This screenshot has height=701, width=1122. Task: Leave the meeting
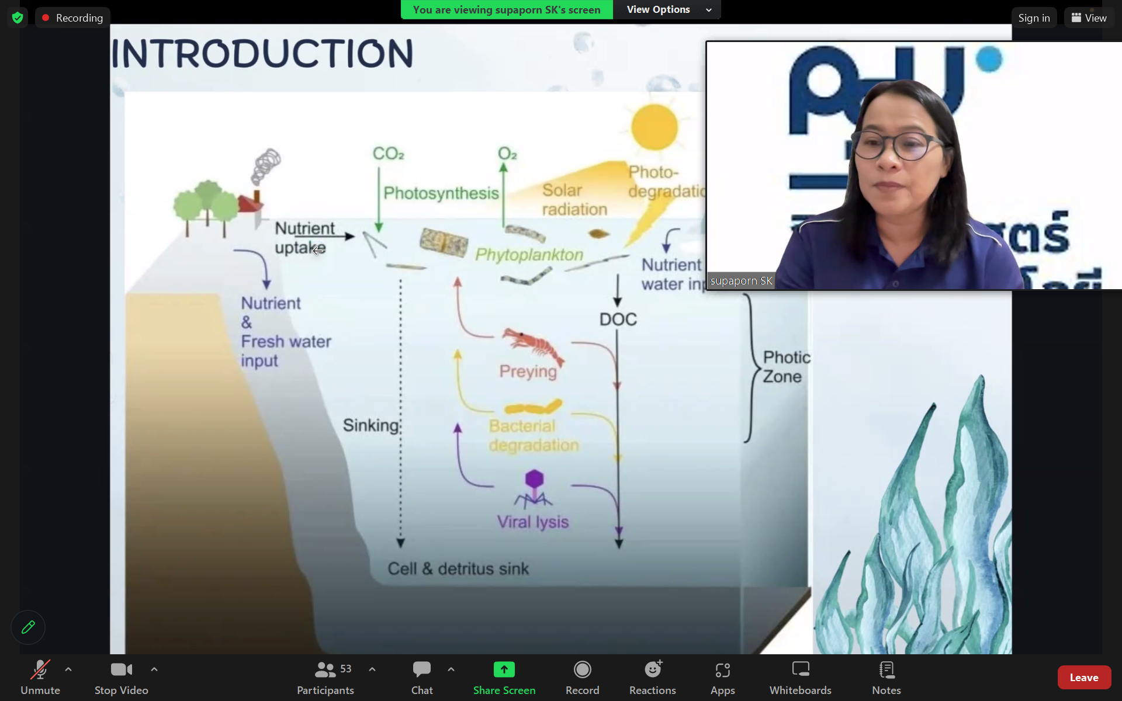(1083, 677)
